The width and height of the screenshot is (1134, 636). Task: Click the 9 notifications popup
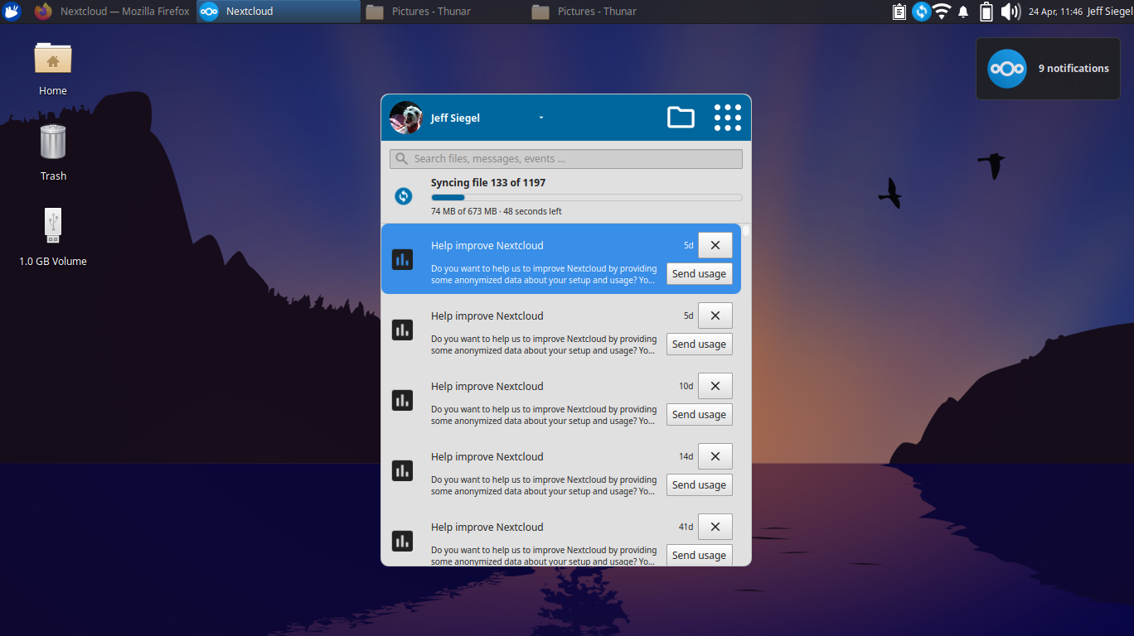coord(1048,69)
